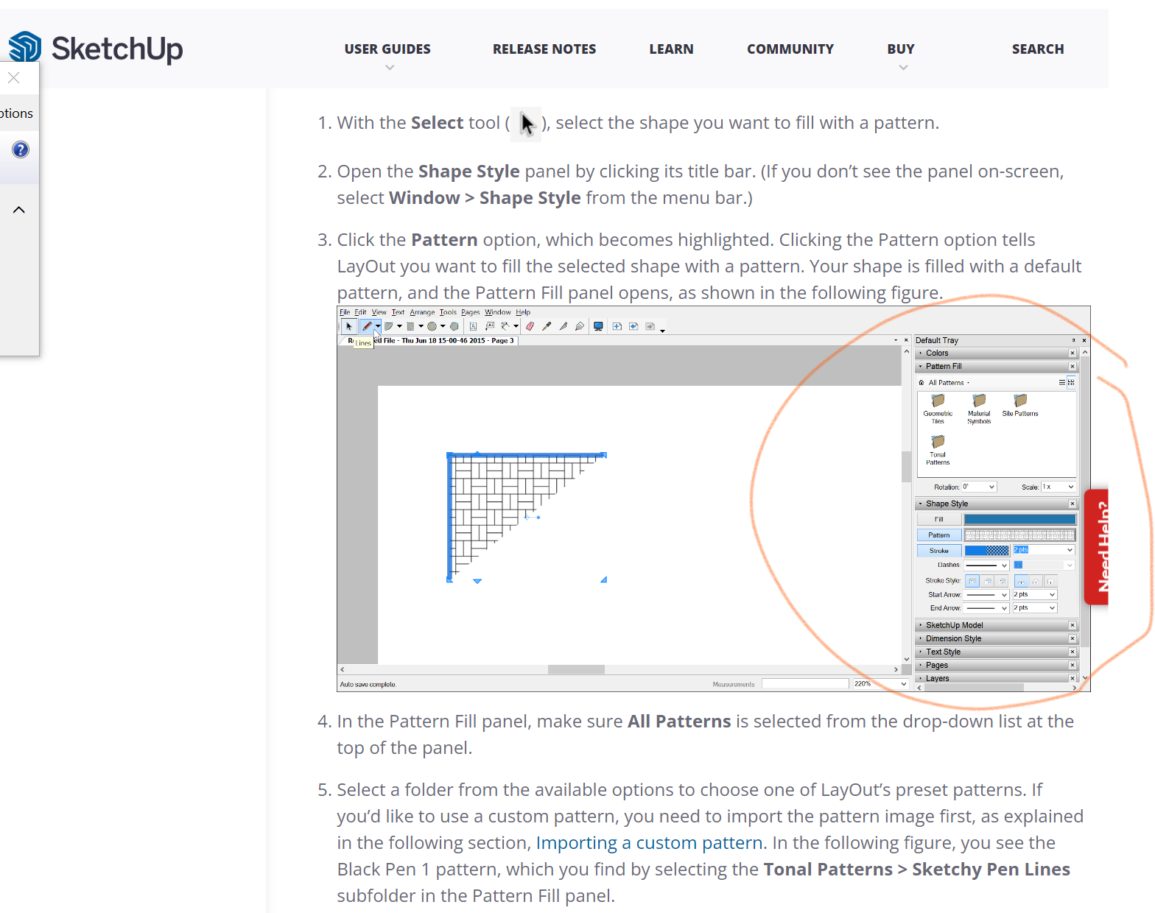Screen dimensions: 1155x913
Task: Open the red Need Help? side tab
Action: tap(1097, 546)
